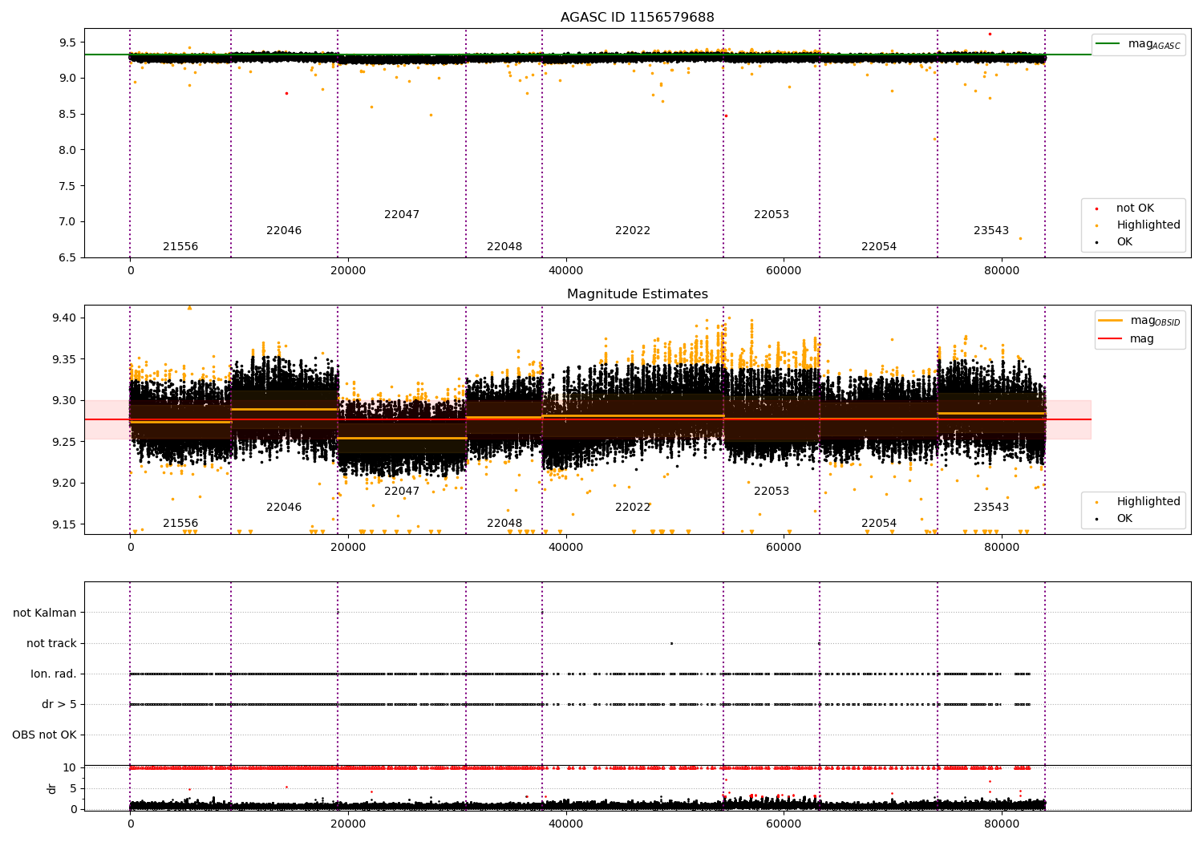Click obsid label 22046 in Magnitude Estimates plot
Screen dimensions: 1203x842
point(284,508)
